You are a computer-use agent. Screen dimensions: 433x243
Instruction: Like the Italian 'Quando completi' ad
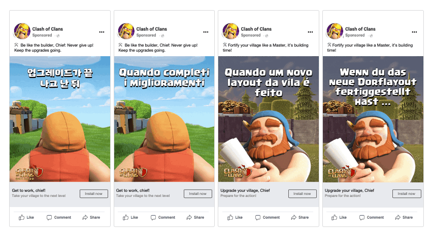coord(130,217)
